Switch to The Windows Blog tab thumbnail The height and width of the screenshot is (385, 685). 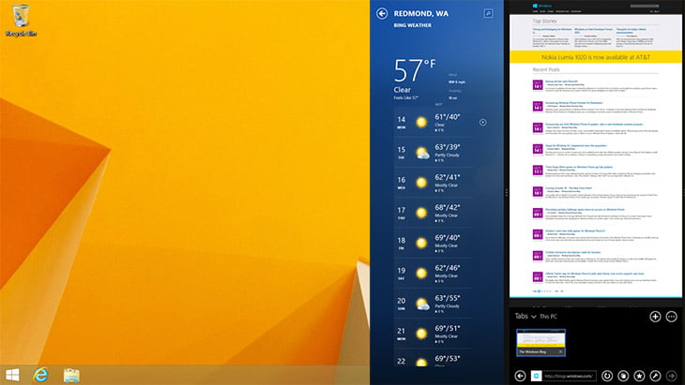(x=540, y=343)
